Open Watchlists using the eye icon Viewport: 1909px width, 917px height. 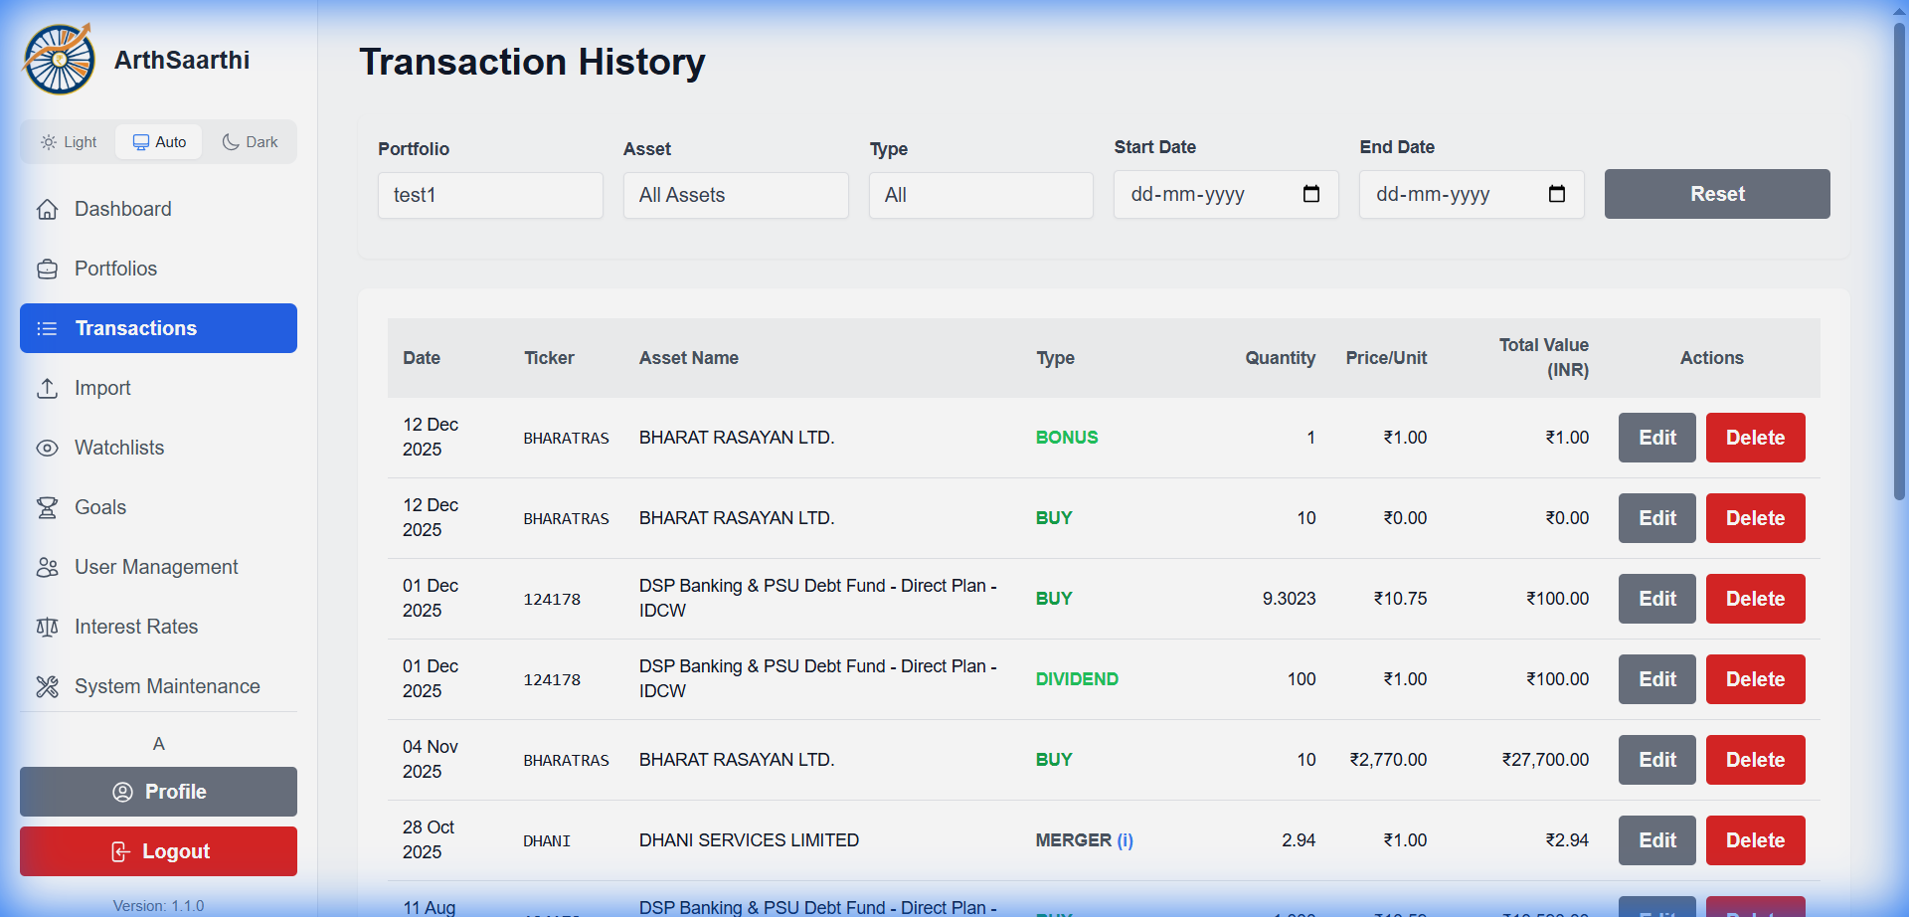click(x=48, y=448)
